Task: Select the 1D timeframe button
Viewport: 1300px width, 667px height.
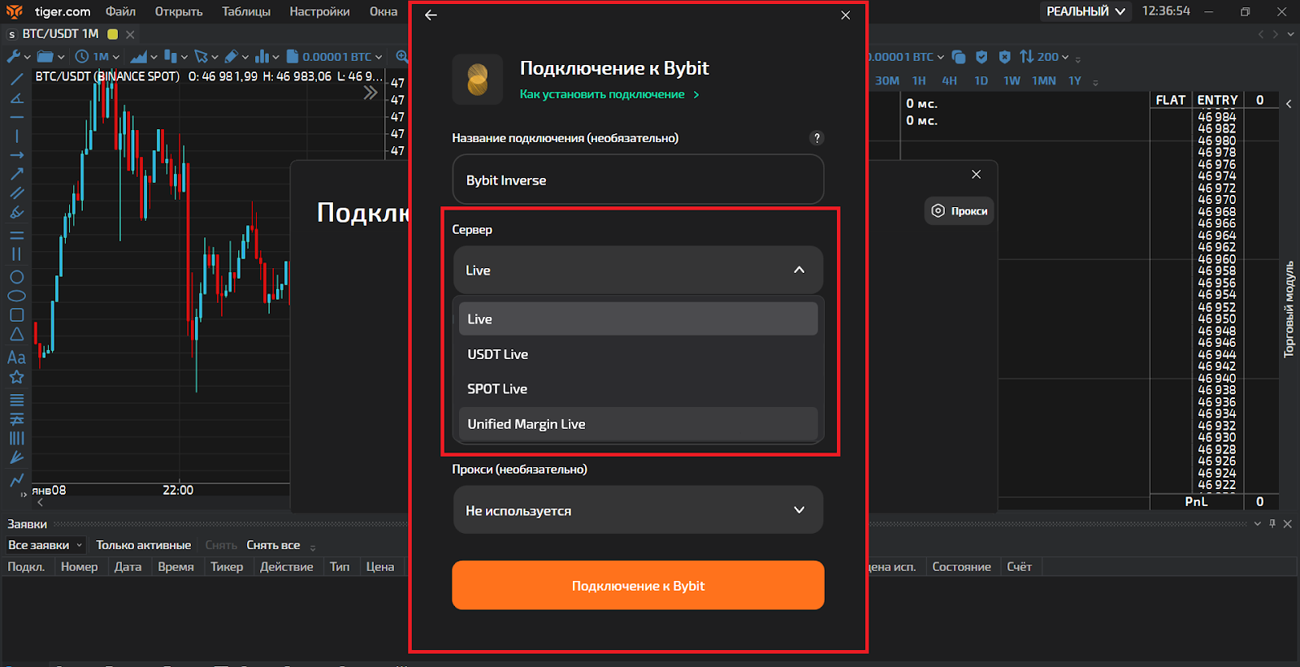Action: [x=981, y=80]
